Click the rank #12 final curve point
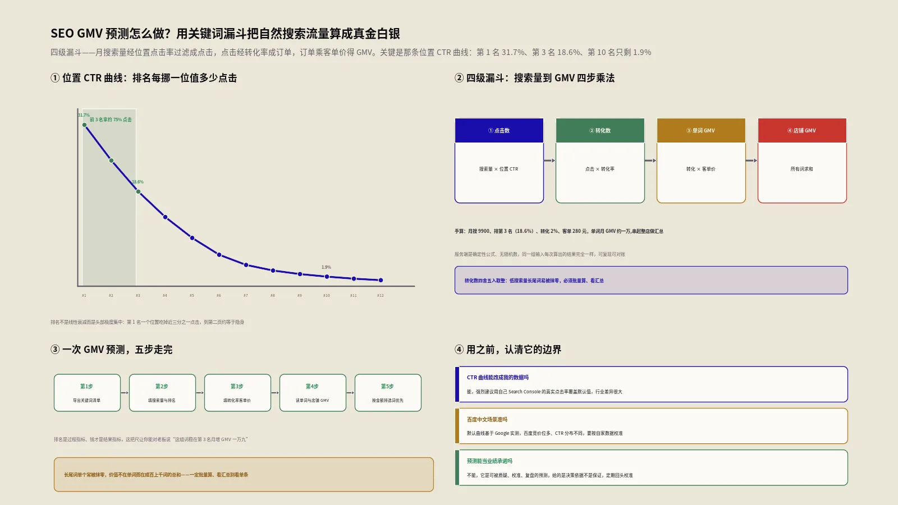 point(381,280)
